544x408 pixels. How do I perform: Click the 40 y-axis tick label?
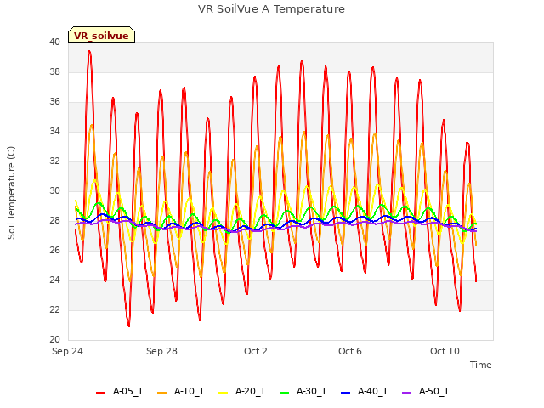54,42
